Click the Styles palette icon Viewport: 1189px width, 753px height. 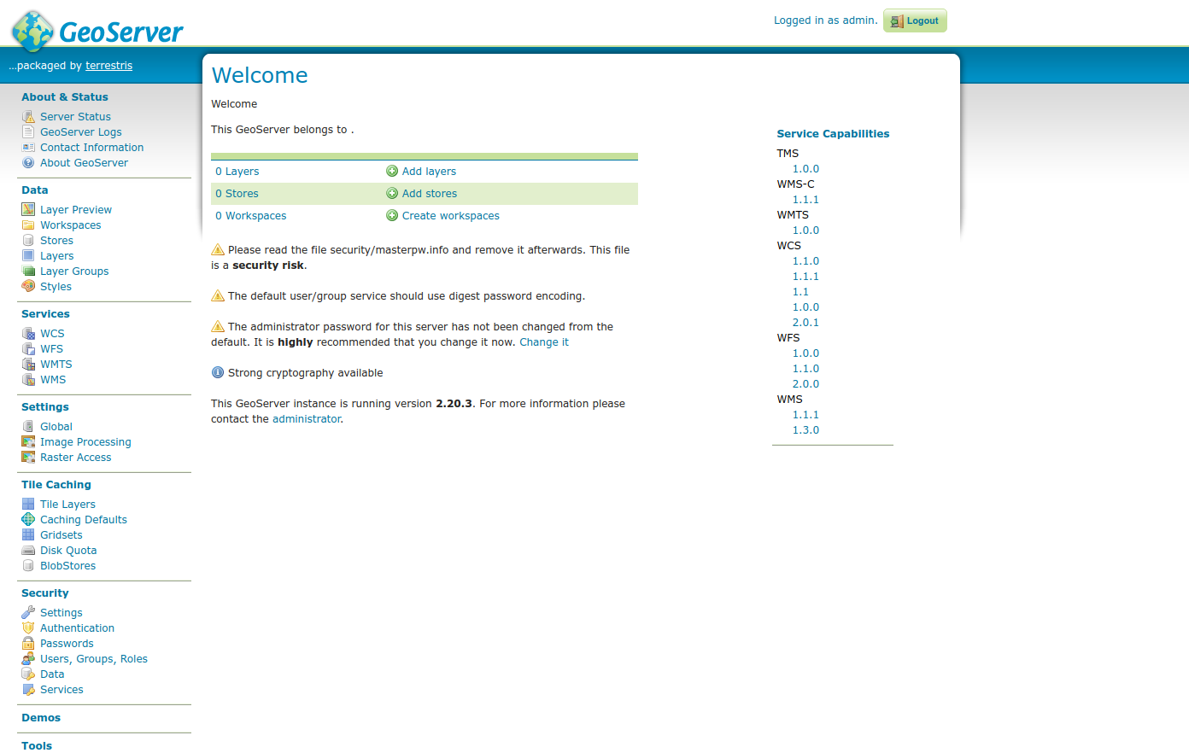(x=28, y=287)
